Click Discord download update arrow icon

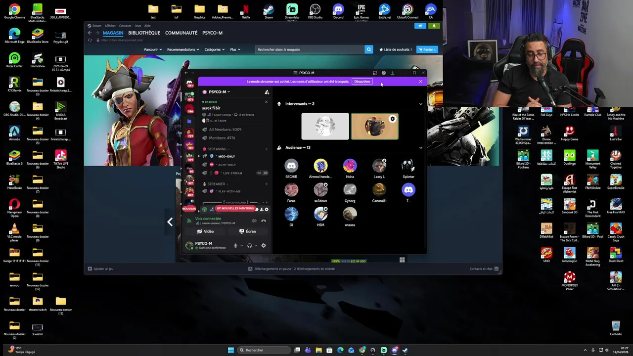[392, 73]
